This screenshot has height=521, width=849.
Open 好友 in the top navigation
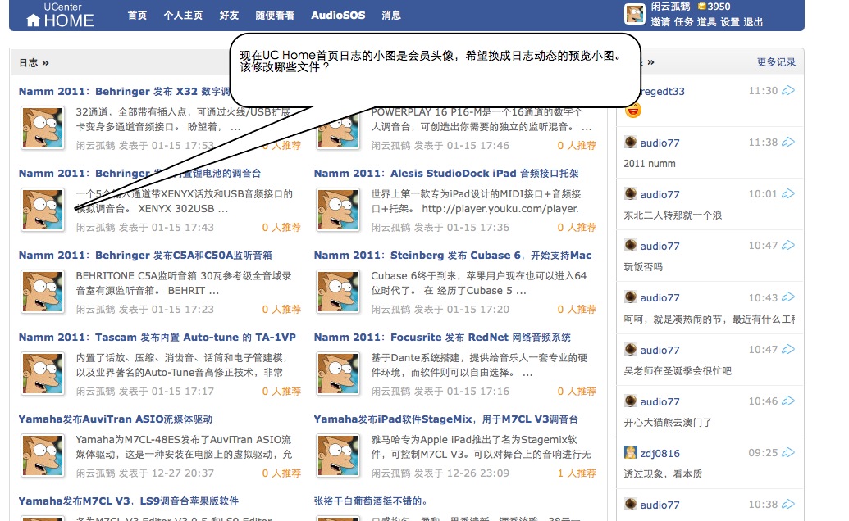tap(229, 15)
